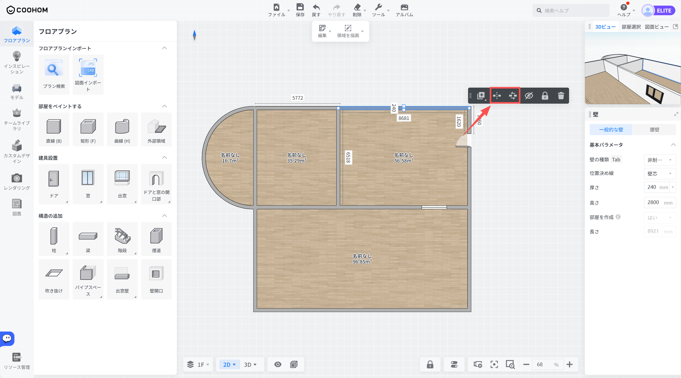Switch to the 図面ビュー tab
This screenshot has width=681, height=378.
pyautogui.click(x=657, y=27)
